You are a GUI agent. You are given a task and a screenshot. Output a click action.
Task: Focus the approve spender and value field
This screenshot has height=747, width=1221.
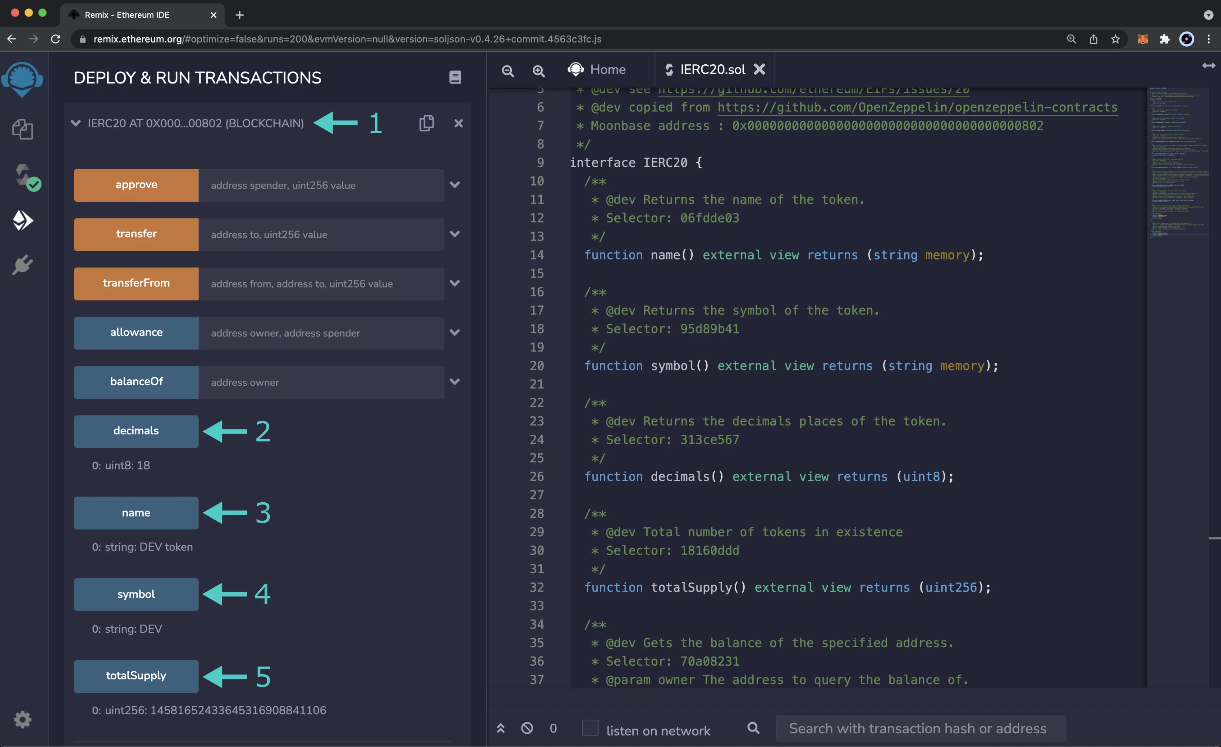pos(321,185)
